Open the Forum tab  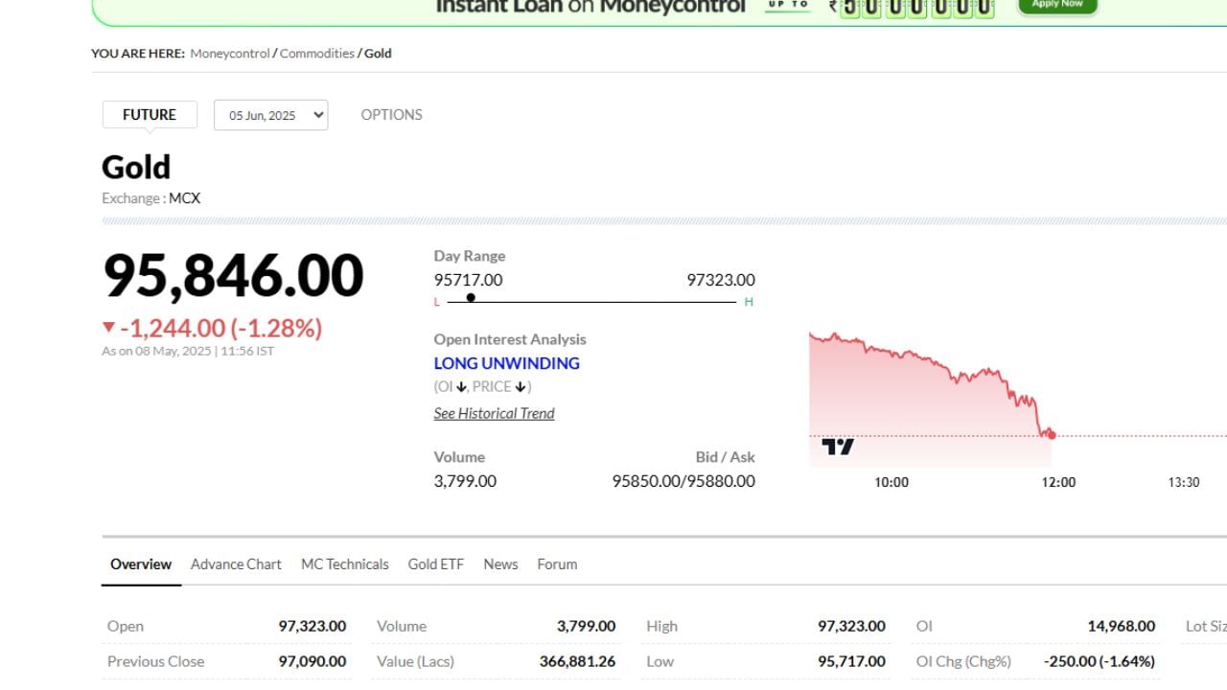click(x=557, y=563)
